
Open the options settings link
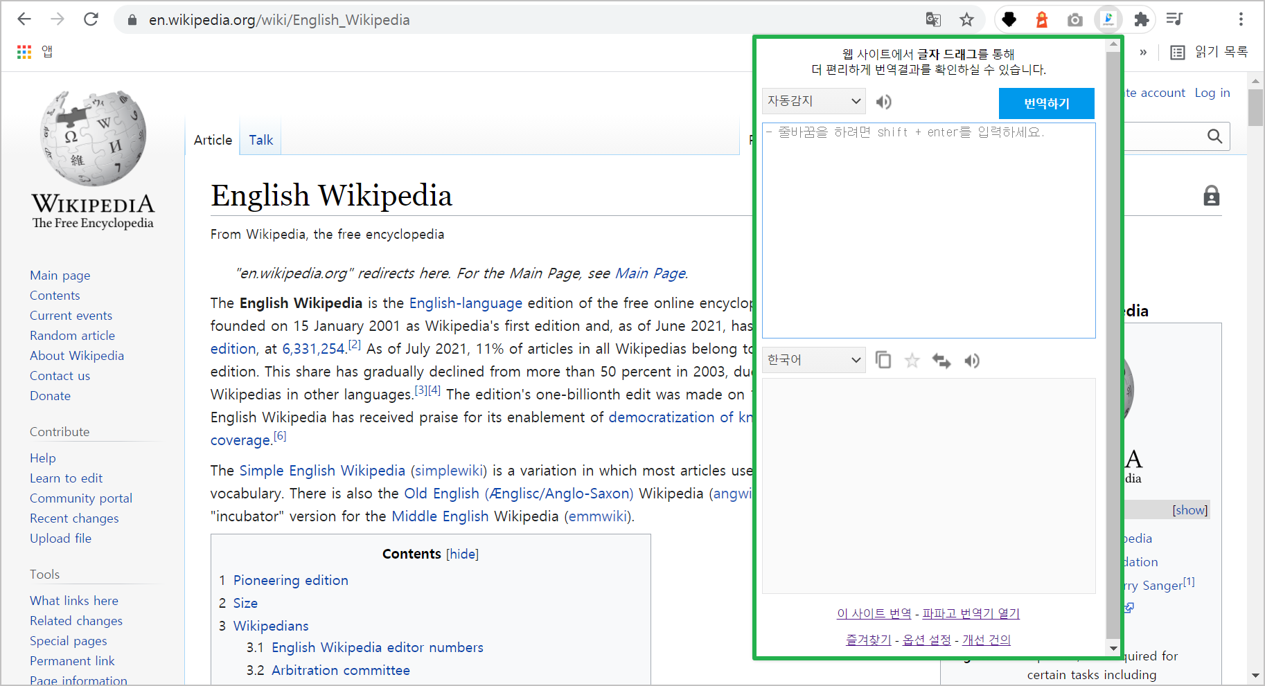[927, 640]
